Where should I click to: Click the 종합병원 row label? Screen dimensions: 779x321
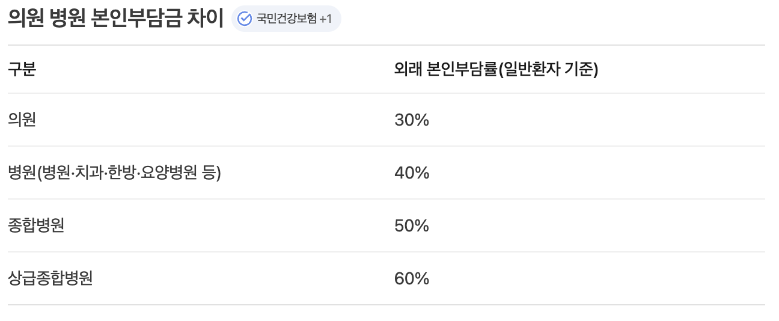(36, 225)
